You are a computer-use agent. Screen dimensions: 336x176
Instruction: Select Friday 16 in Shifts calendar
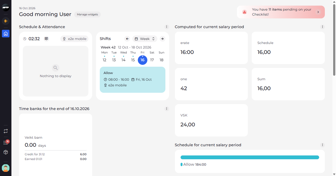coord(143,60)
